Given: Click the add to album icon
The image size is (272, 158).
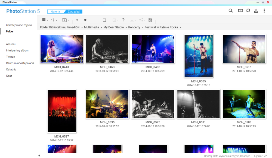Looking at the screenshot, I should point(64,20).
